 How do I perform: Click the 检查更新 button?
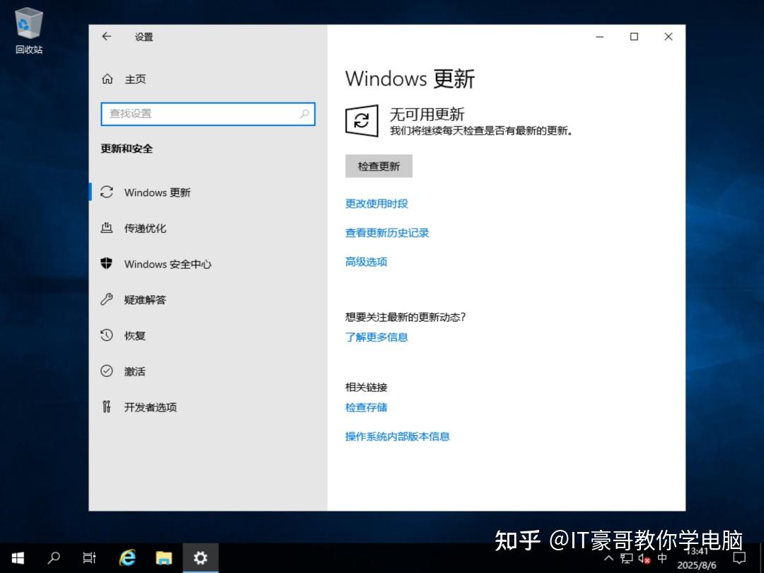click(378, 166)
